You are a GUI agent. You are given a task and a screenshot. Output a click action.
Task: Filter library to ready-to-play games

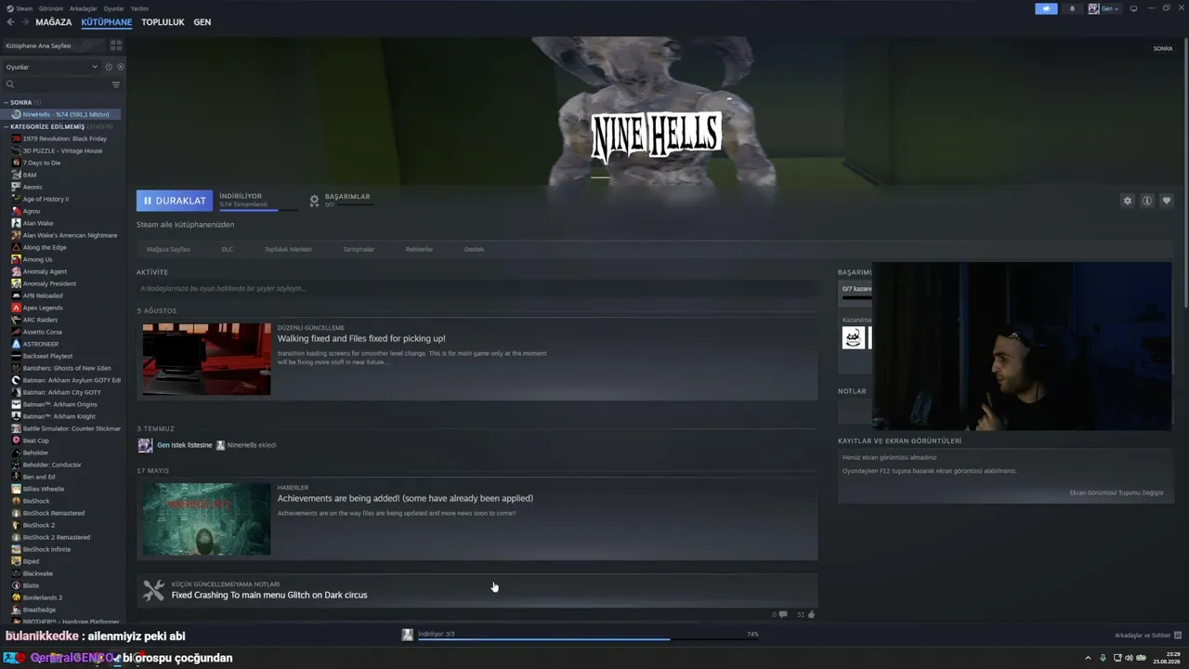pyautogui.click(x=121, y=67)
